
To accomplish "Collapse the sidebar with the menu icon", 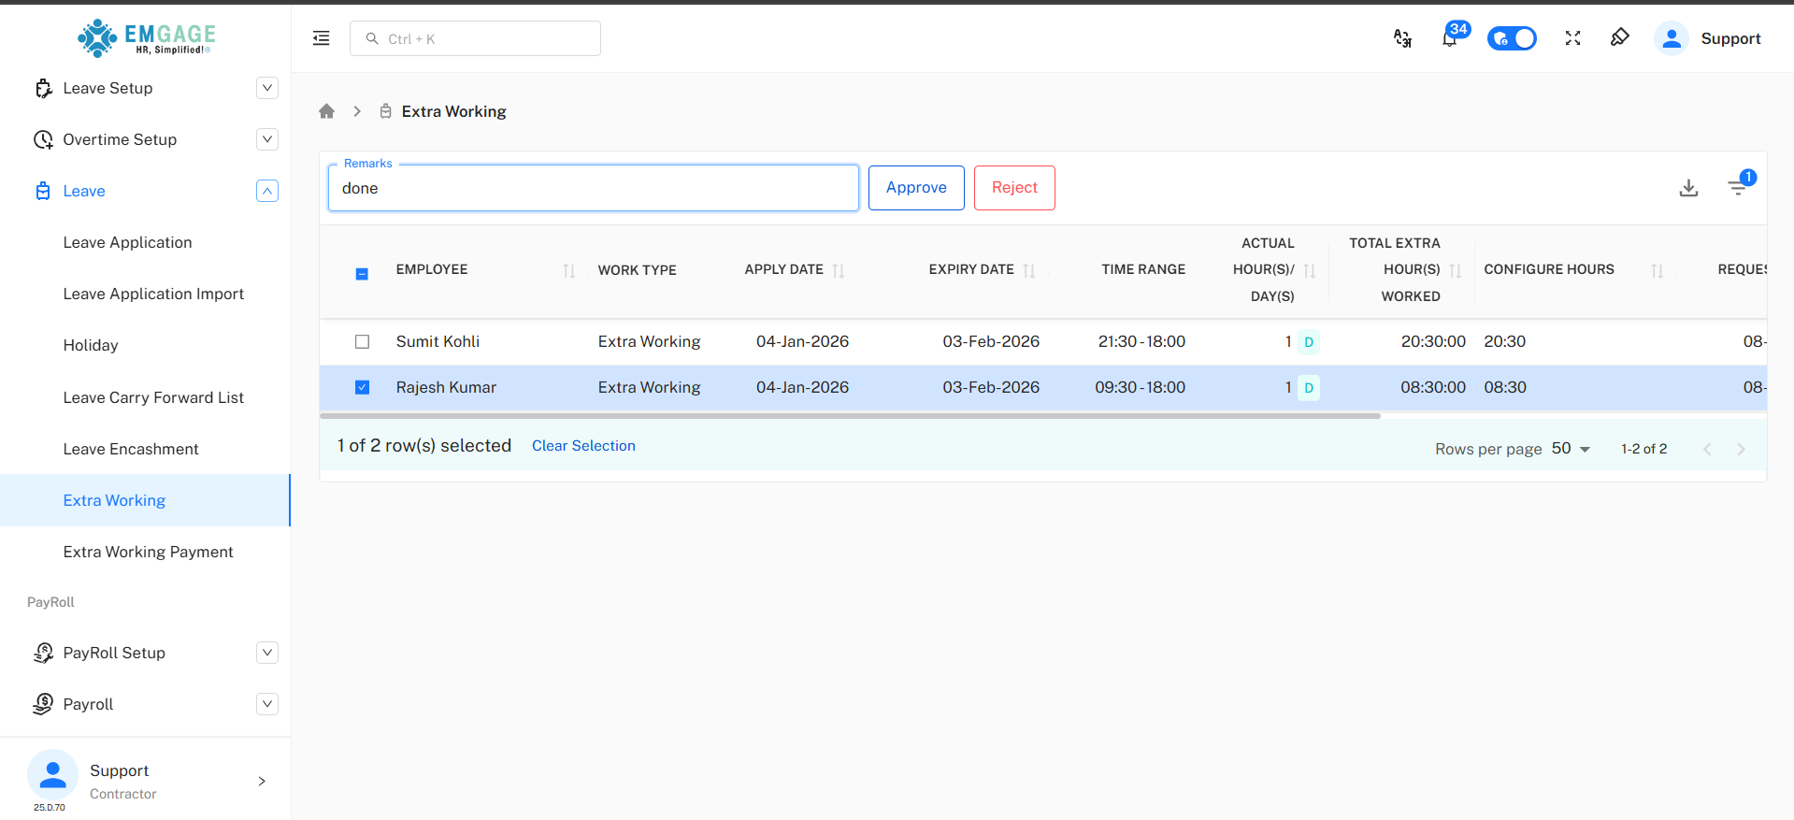I will (x=321, y=38).
